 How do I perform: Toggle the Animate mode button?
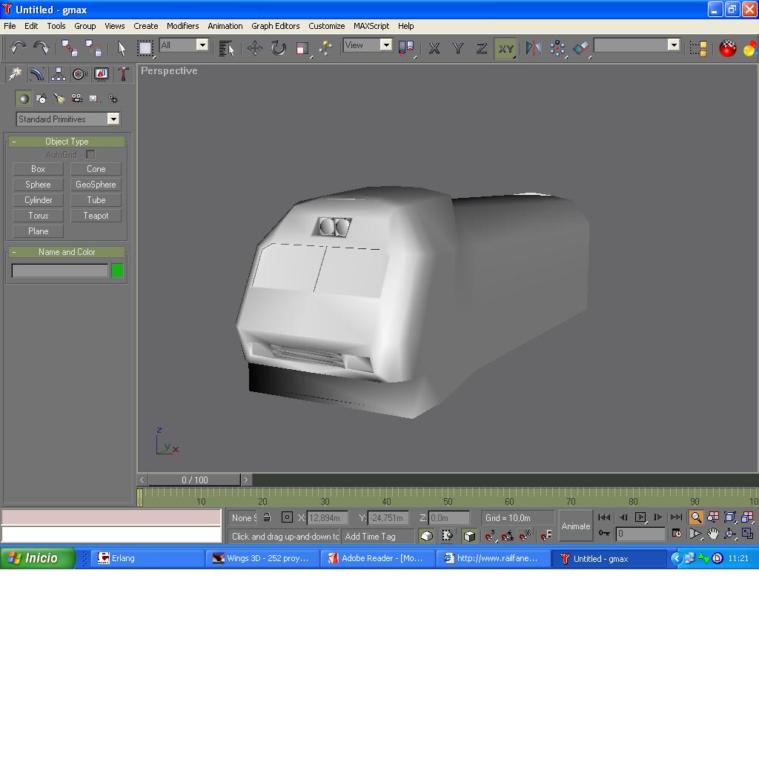pyautogui.click(x=575, y=526)
